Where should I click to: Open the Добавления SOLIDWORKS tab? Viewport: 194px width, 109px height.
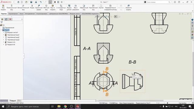[59, 14]
